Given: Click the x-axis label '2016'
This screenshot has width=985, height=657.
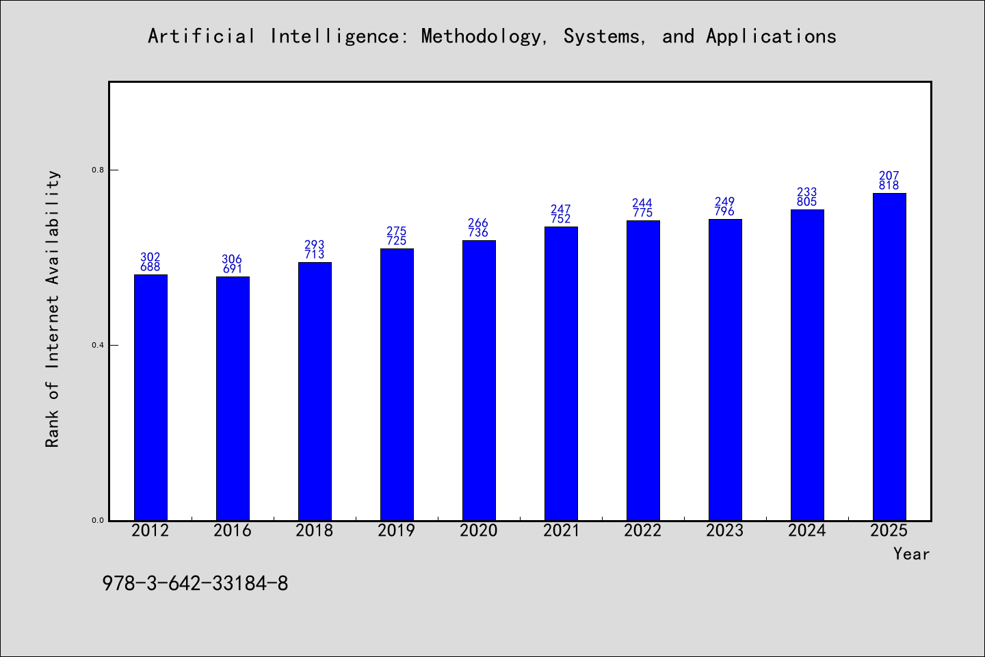Looking at the screenshot, I should [x=233, y=530].
